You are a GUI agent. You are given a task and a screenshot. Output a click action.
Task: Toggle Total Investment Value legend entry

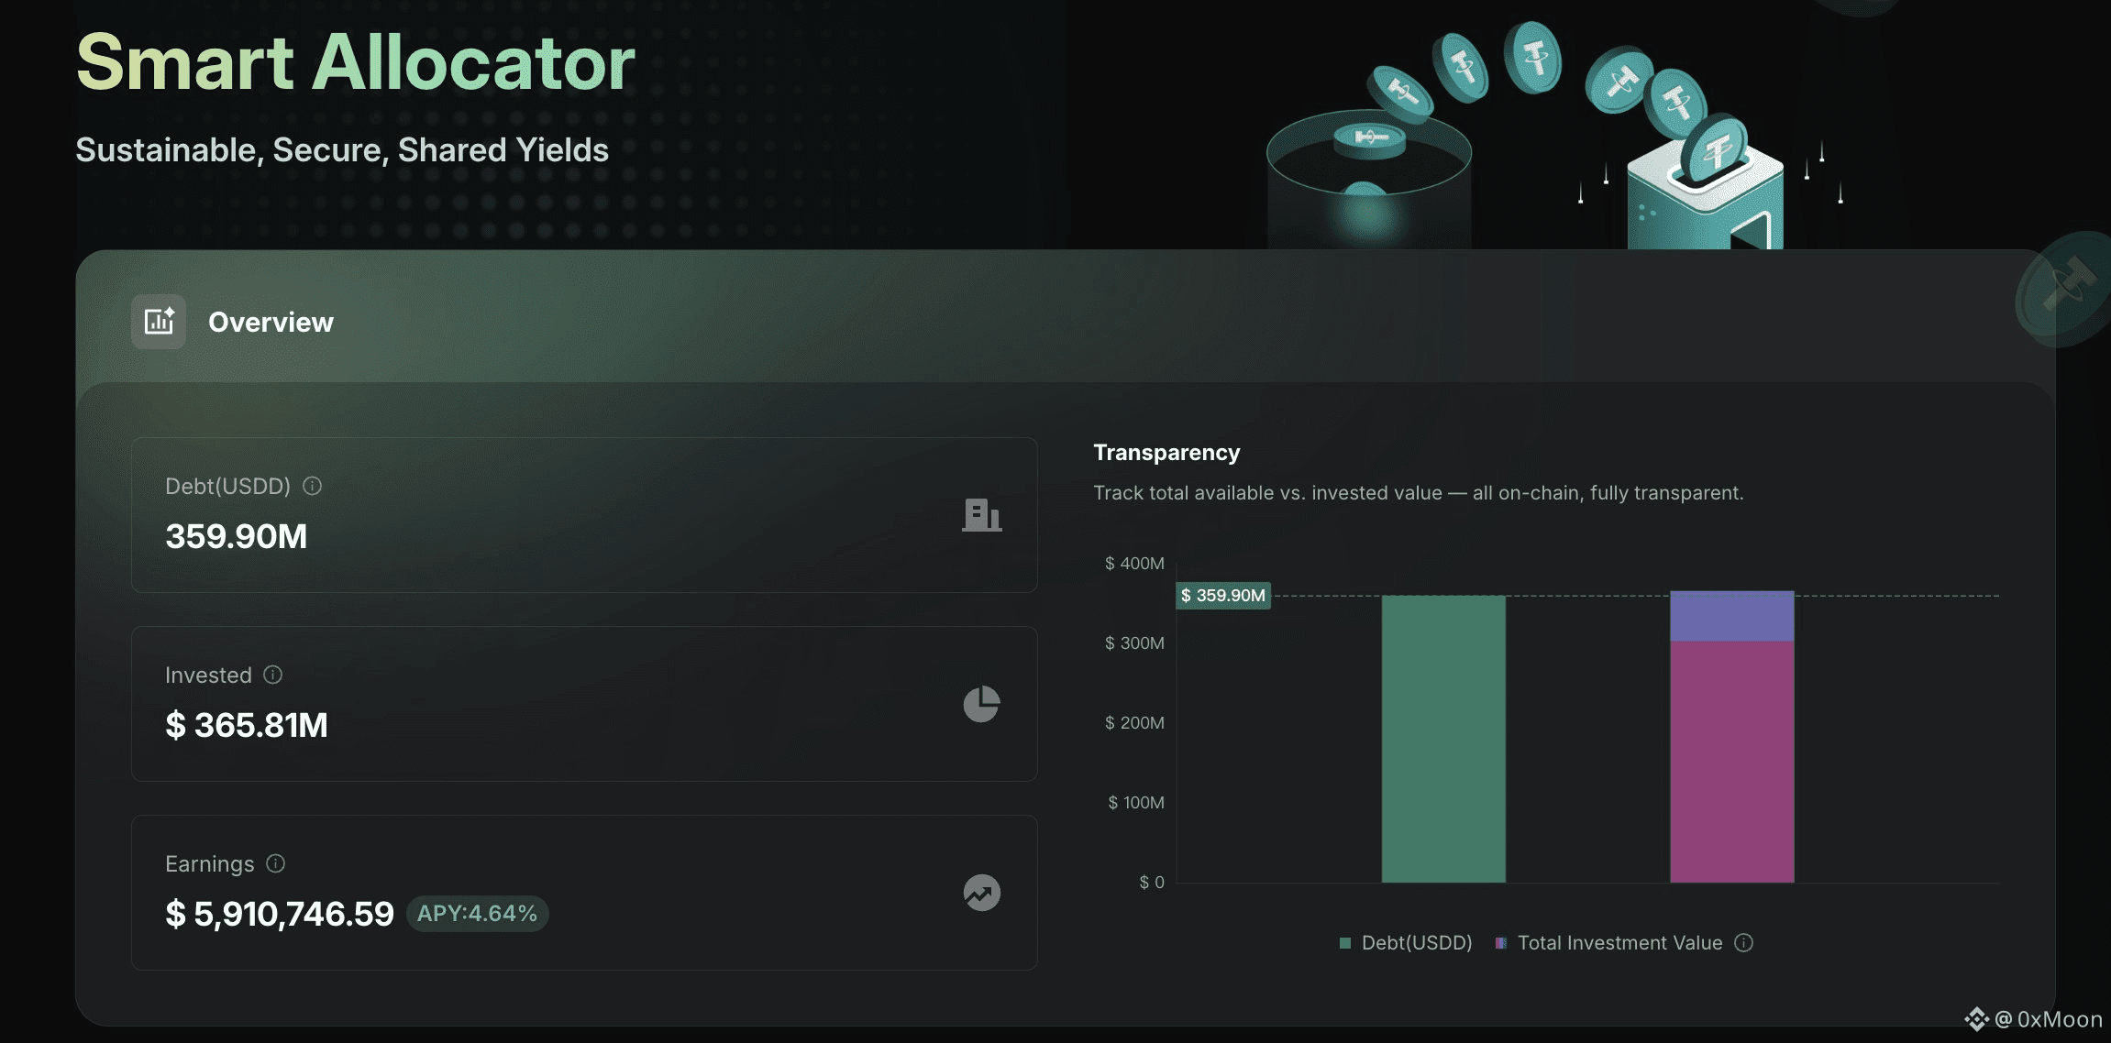click(1619, 942)
